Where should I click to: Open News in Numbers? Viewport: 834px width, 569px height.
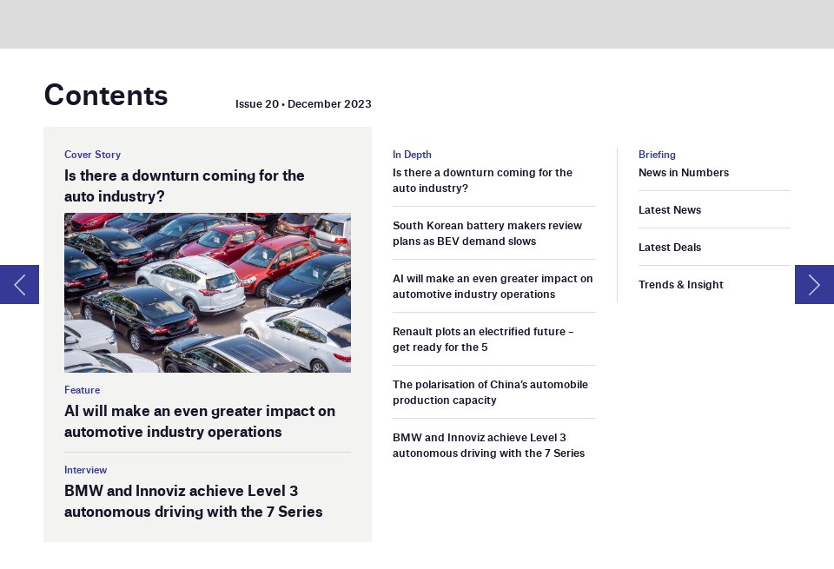coord(684,172)
